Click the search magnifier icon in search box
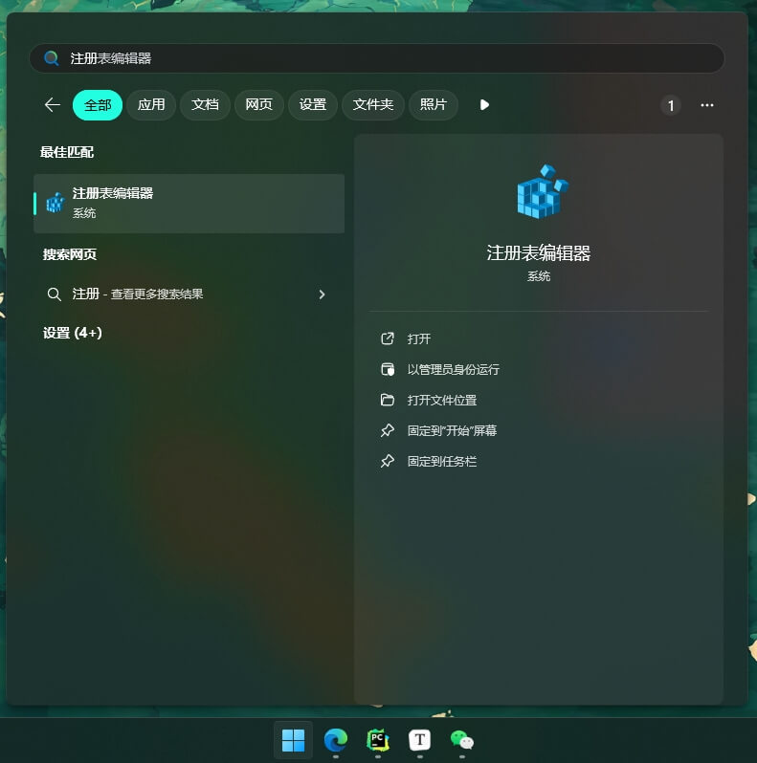This screenshot has width=757, height=763. (51, 58)
